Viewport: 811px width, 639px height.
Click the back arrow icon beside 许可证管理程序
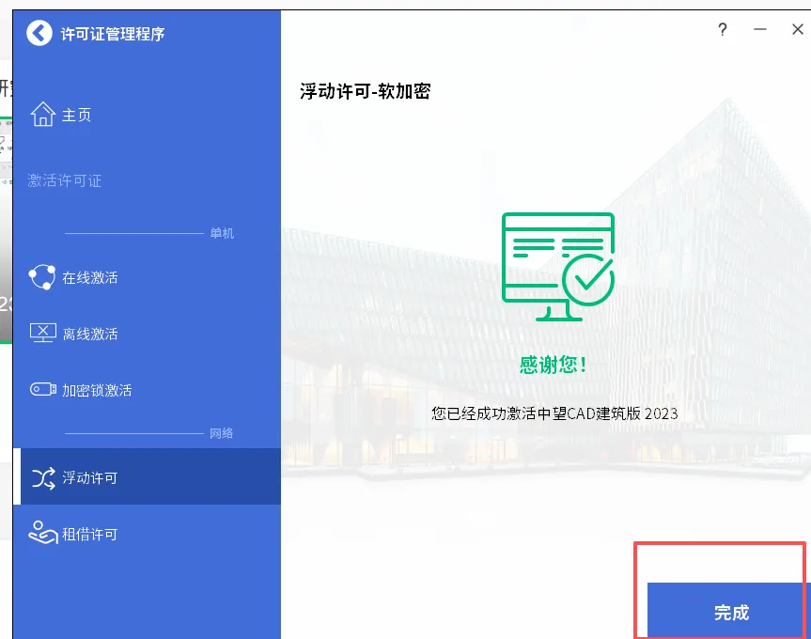point(39,33)
